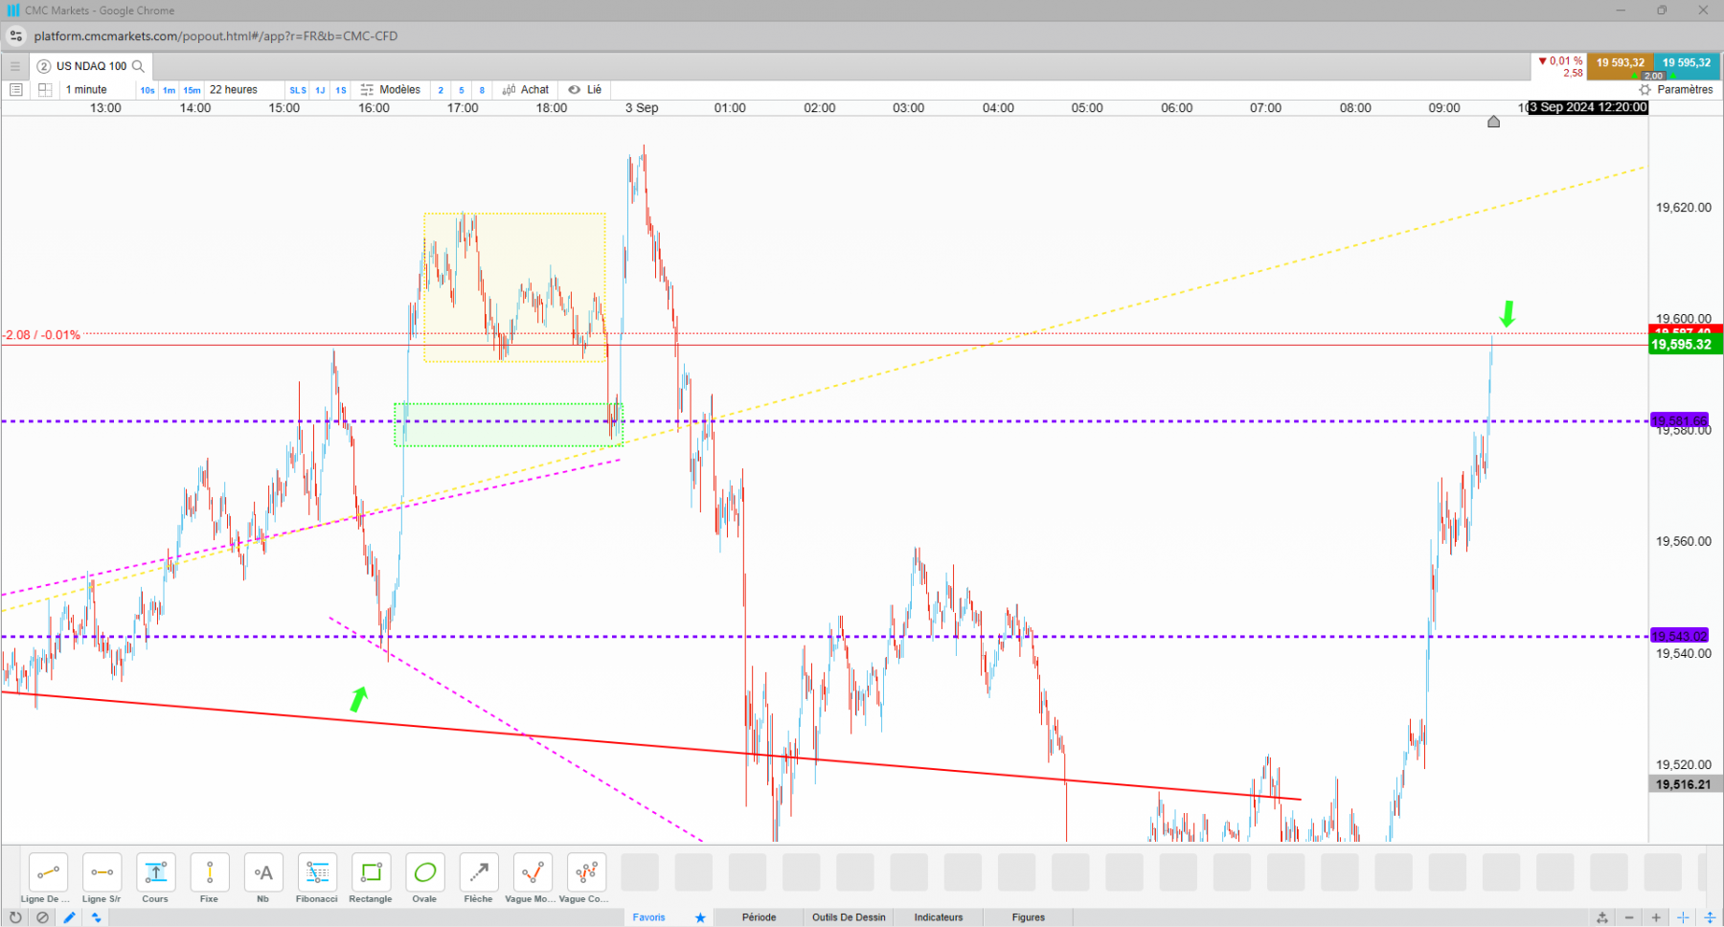
Task: Toggle the chart grid layout icon
Action: click(45, 90)
